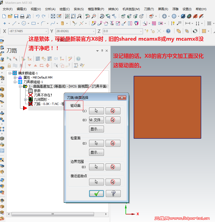Image resolution: width=215 pixels, height=222 pixels.
Task: Click the Create circle tool icon
Action: (x=24, y=23)
